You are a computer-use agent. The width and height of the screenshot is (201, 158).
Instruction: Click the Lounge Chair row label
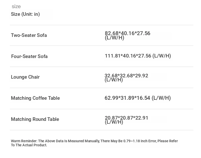click(x=25, y=77)
